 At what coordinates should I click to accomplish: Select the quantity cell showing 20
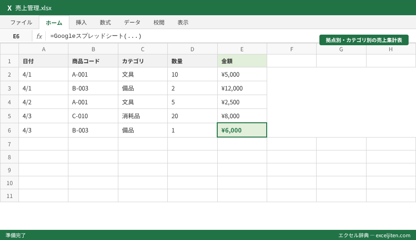click(x=192, y=116)
